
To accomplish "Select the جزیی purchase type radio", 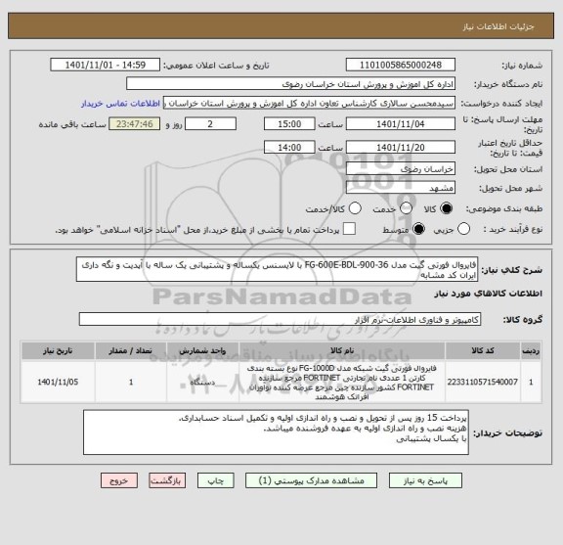I will tap(463, 229).
